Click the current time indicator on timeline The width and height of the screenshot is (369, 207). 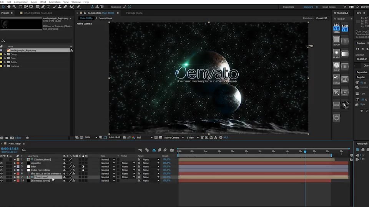305,152
